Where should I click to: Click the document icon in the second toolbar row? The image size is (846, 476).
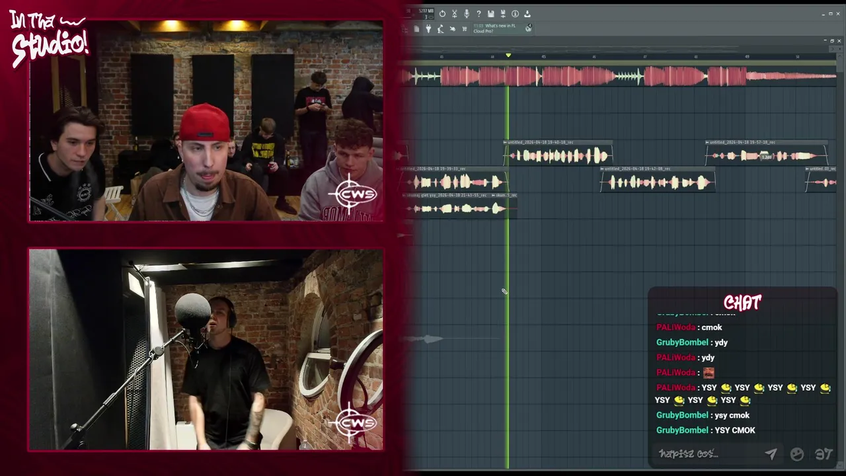pos(416,29)
